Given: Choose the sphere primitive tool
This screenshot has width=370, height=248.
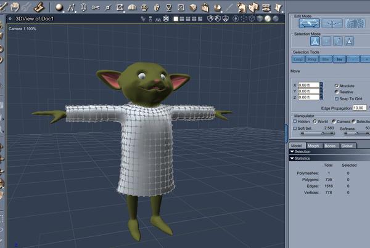Looking at the screenshot, I should [59, 7].
